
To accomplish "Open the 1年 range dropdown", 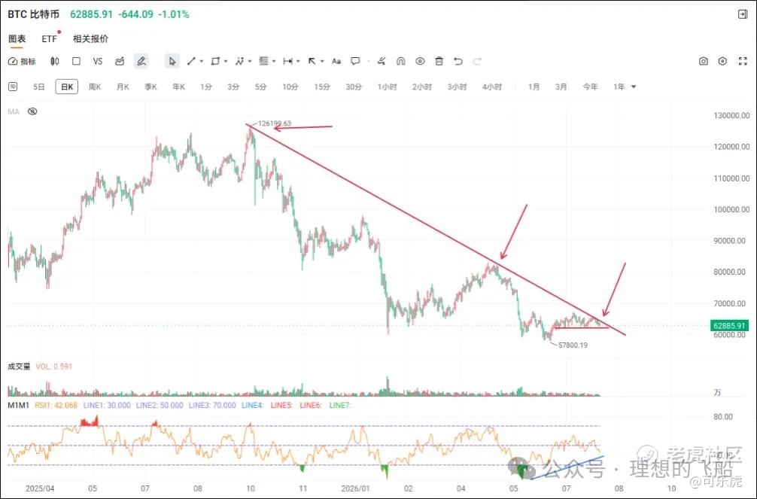I will point(625,87).
